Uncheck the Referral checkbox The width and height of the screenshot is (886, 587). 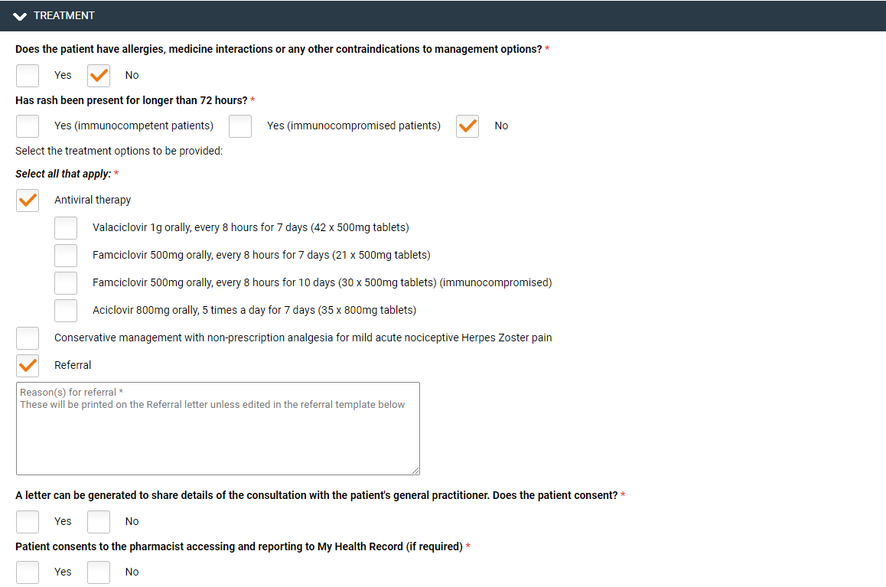coord(28,365)
